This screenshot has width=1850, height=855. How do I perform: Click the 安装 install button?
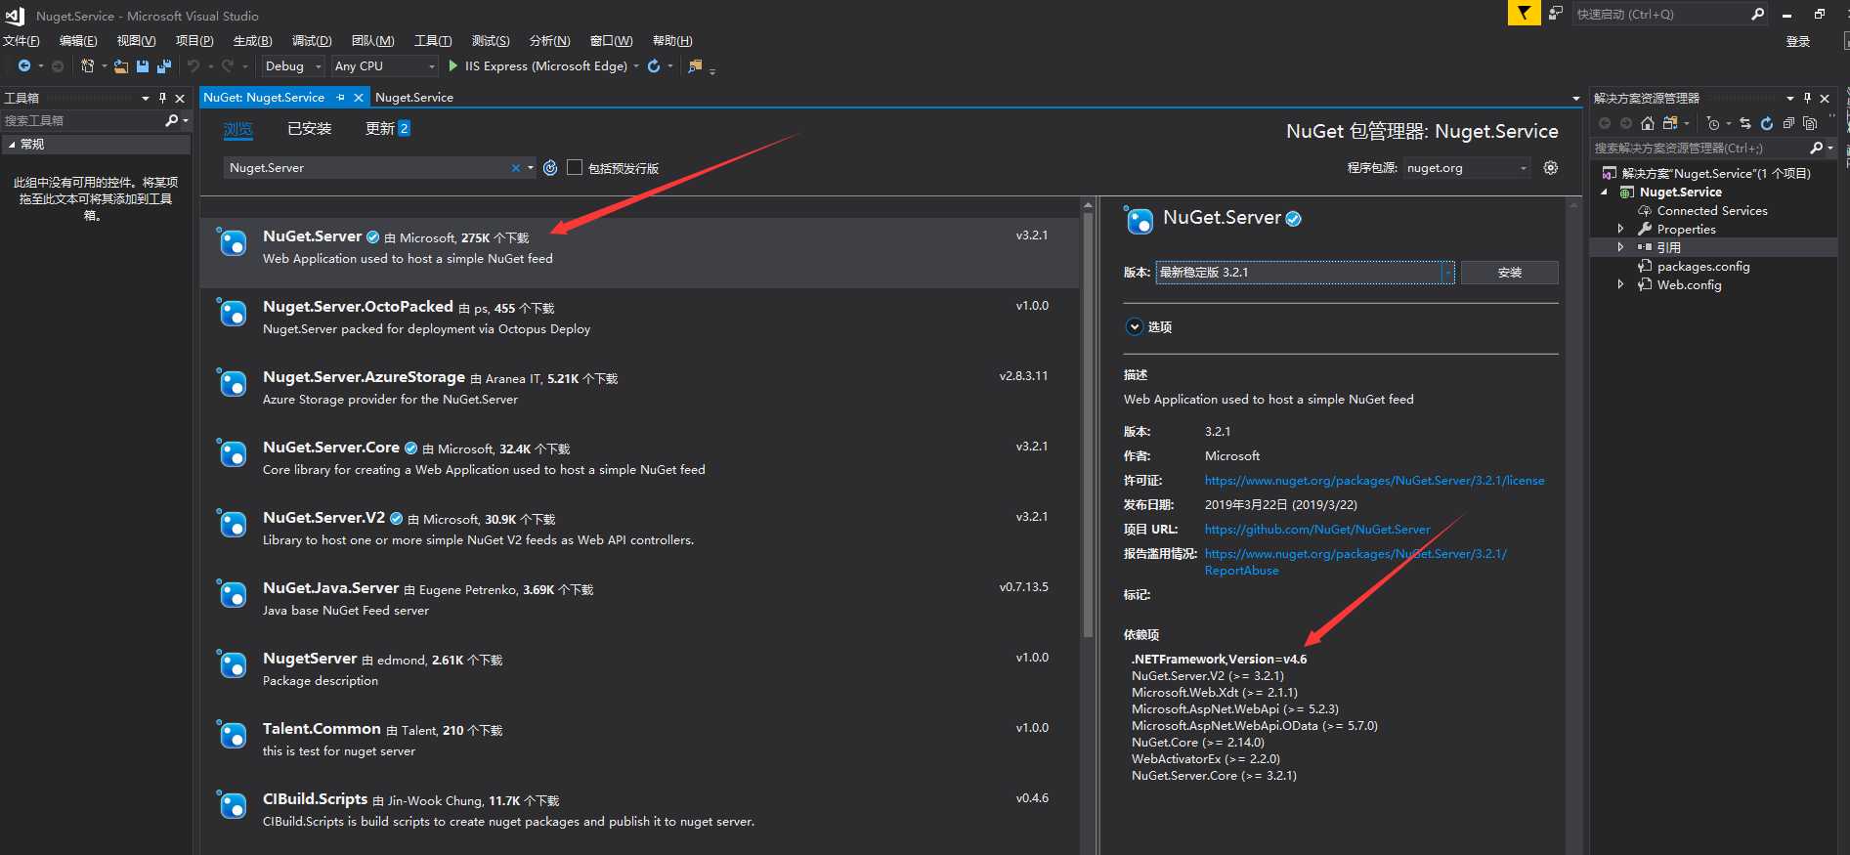[1510, 273]
